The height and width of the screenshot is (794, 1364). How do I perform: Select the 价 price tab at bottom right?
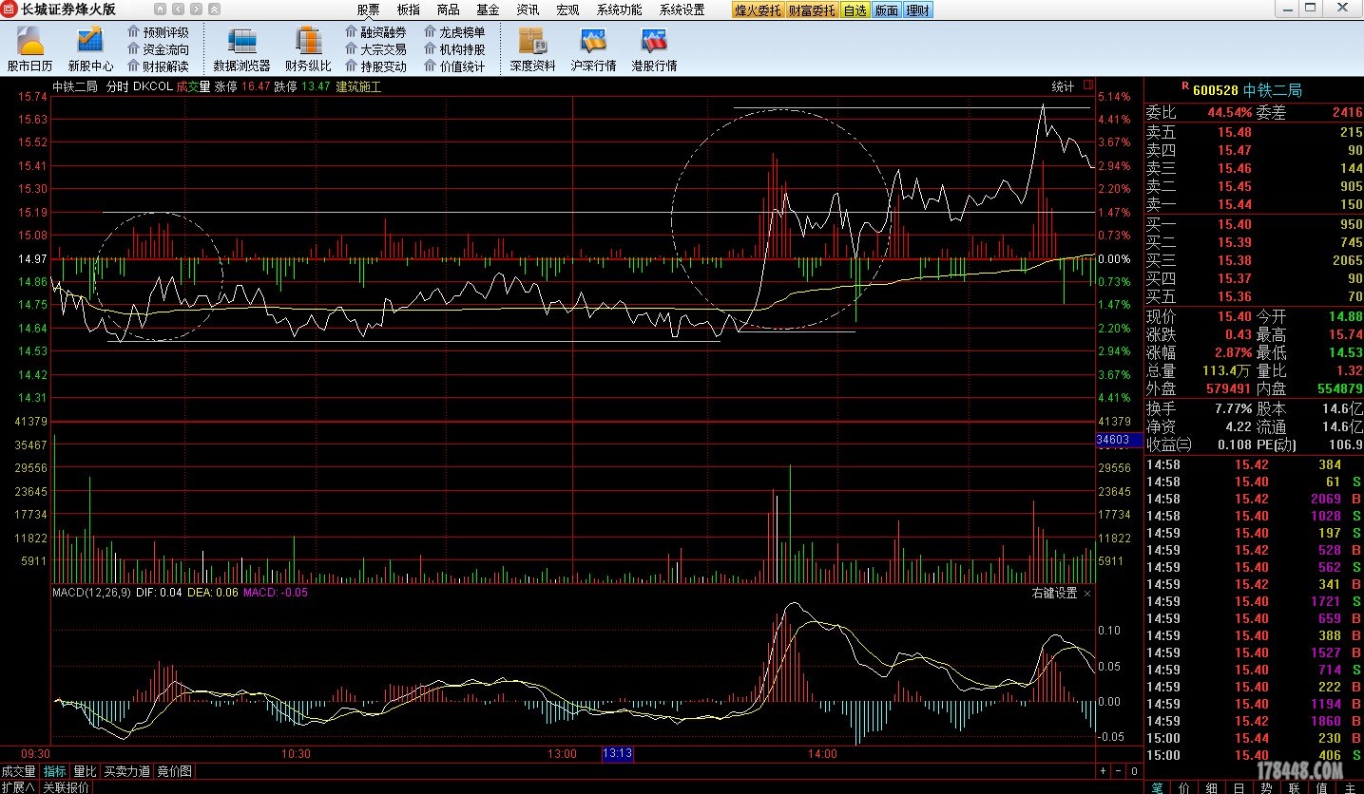click(x=1184, y=787)
